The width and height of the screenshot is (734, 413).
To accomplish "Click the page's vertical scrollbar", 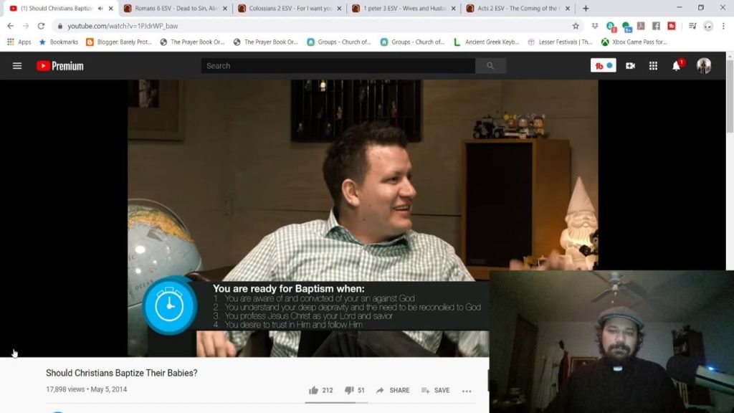I will [730, 108].
